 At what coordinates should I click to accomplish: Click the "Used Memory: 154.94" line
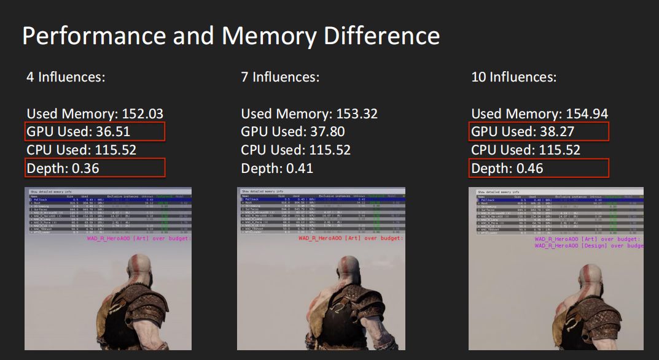pyautogui.click(x=539, y=113)
